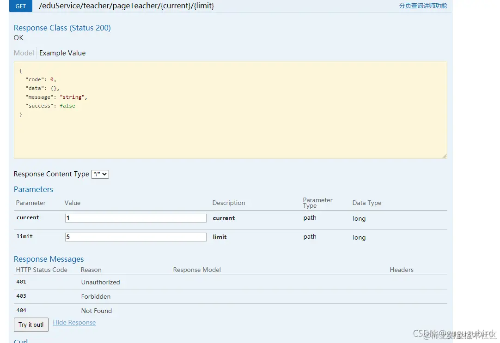The height and width of the screenshot is (343, 500).
Task: Select the "message": "string" line
Action: tap(56, 97)
